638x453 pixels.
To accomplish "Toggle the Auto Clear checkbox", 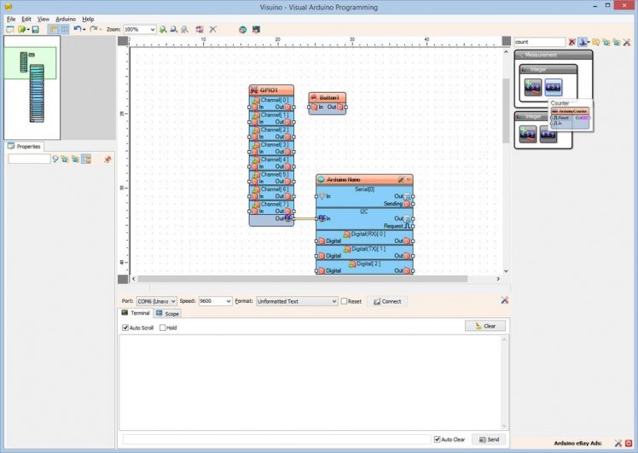I will pyautogui.click(x=438, y=439).
